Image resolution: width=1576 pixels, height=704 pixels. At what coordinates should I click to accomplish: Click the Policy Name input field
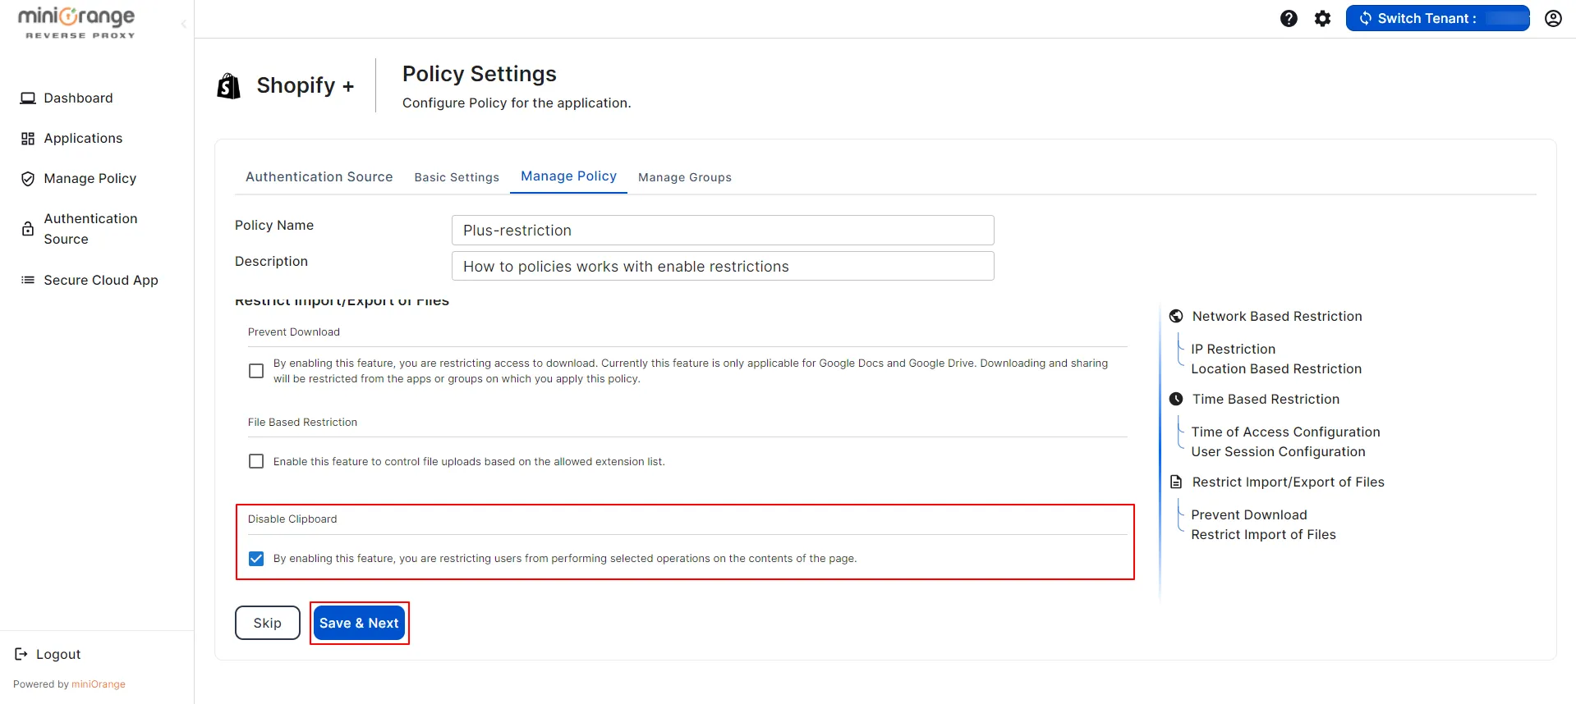click(x=723, y=231)
